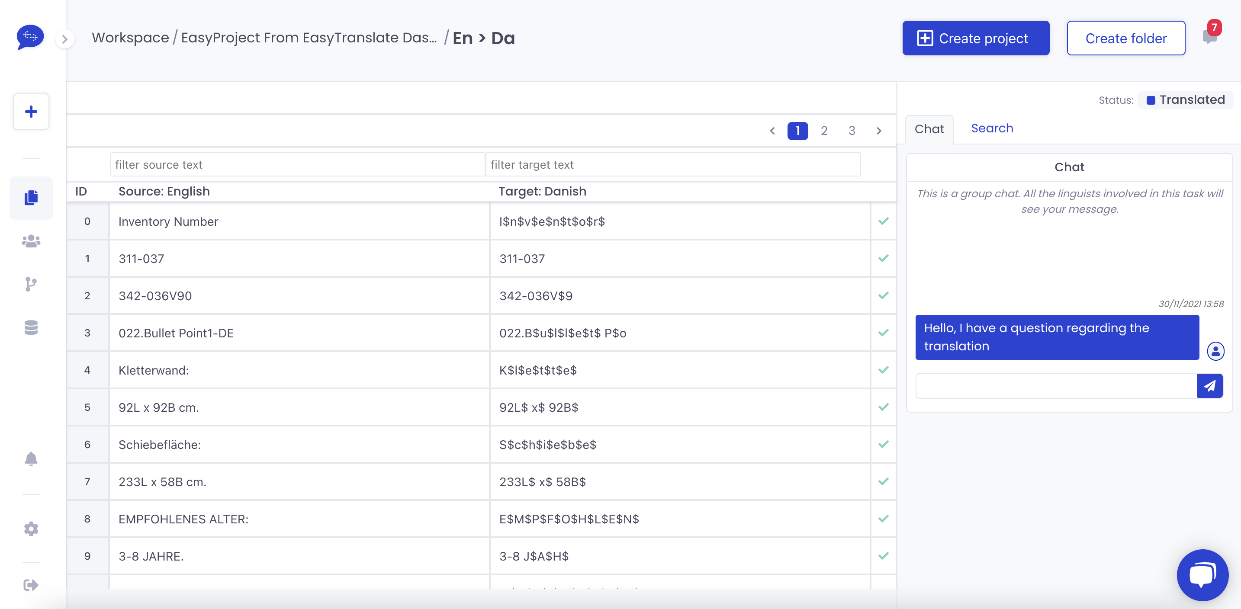
Task: Go back using the left page chevron
Action: [x=773, y=131]
